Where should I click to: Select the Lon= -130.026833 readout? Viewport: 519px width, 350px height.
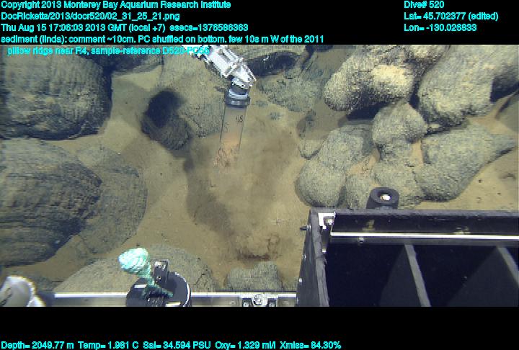tap(440, 27)
